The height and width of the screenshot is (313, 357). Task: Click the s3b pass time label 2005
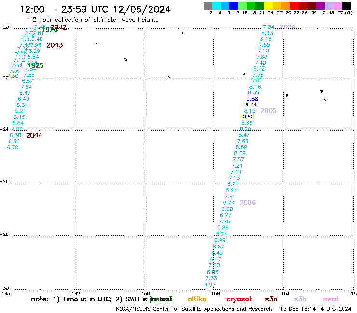[x=268, y=111]
